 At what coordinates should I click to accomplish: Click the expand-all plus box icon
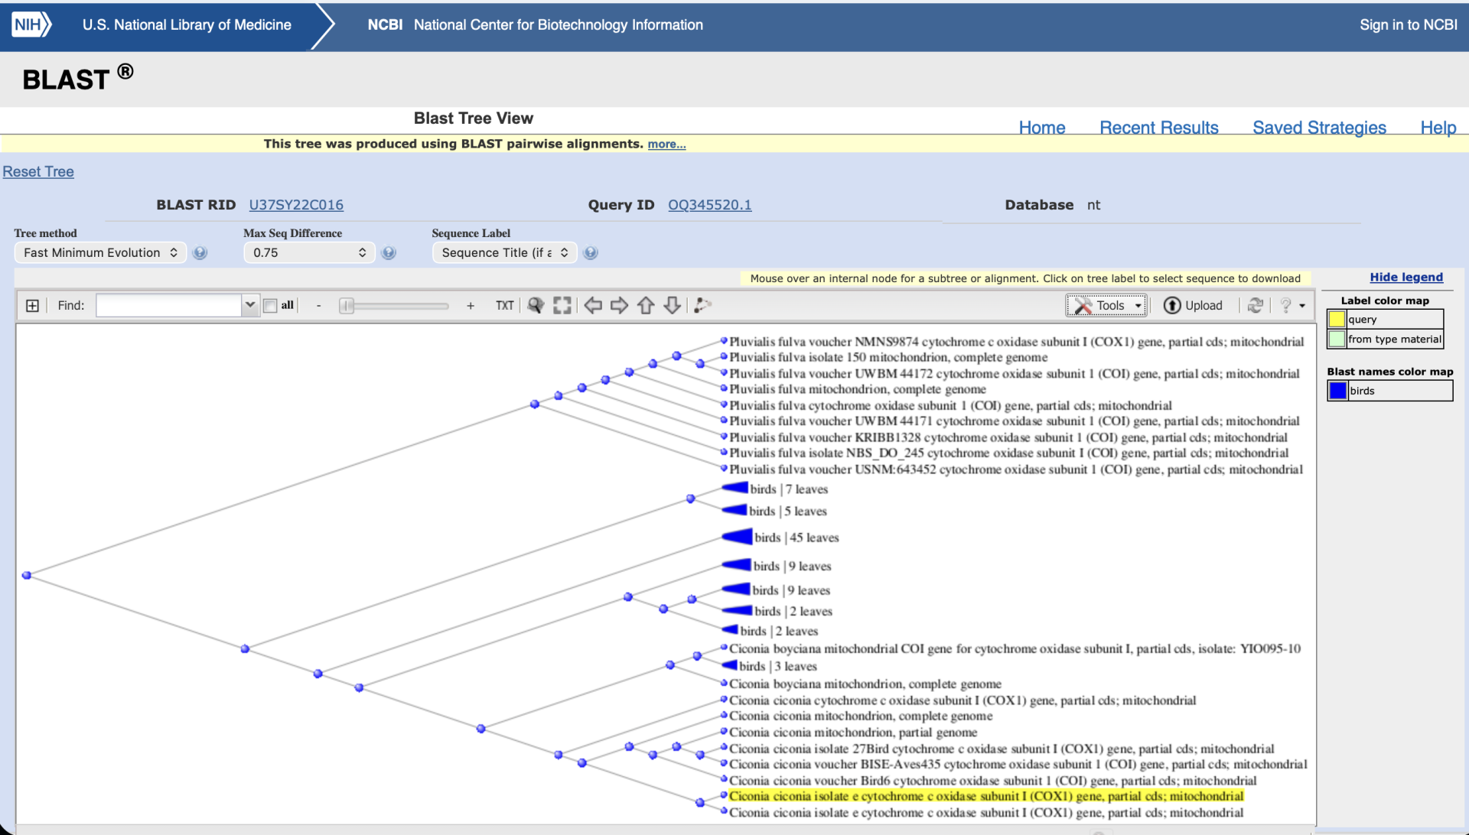pos(32,306)
